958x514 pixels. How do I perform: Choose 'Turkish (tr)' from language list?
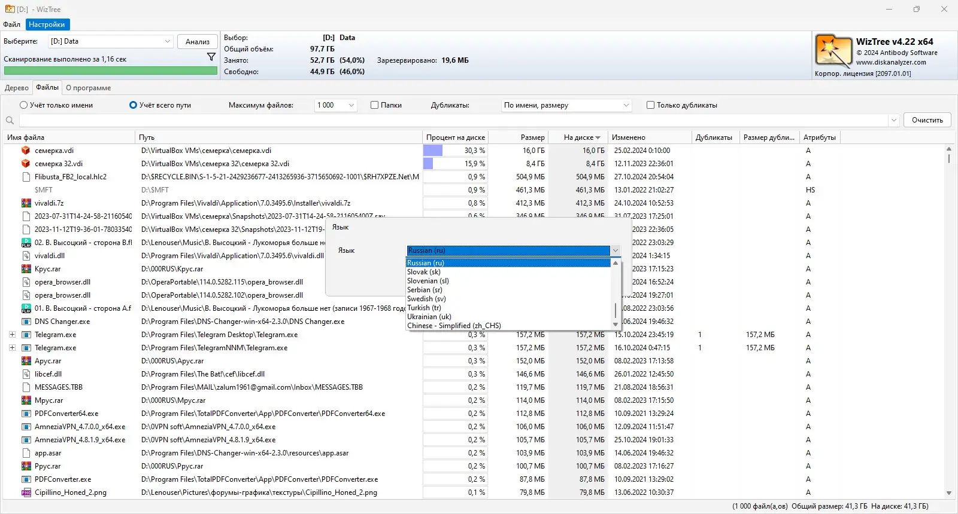pos(508,308)
